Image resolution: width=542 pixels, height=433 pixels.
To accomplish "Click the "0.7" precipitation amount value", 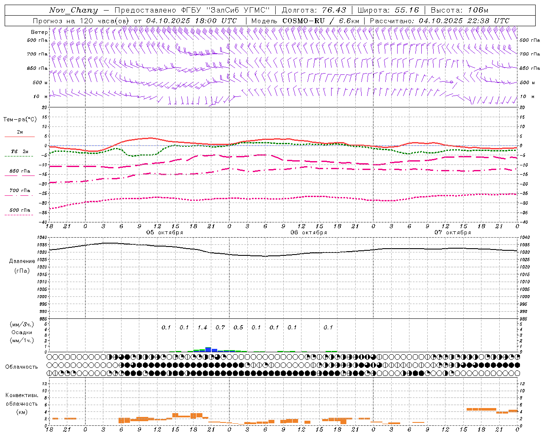I will click(220, 328).
